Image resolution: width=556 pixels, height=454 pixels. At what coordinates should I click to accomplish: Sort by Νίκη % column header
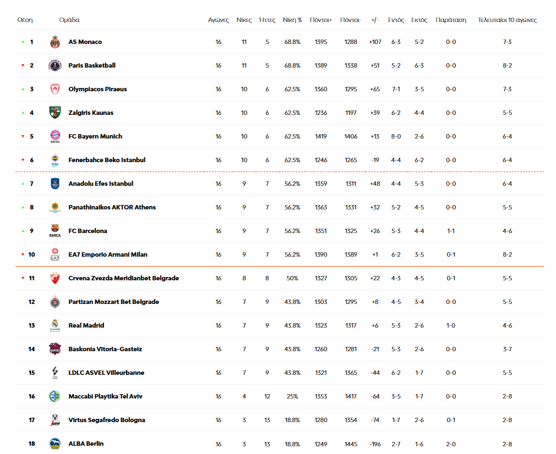pyautogui.click(x=292, y=20)
